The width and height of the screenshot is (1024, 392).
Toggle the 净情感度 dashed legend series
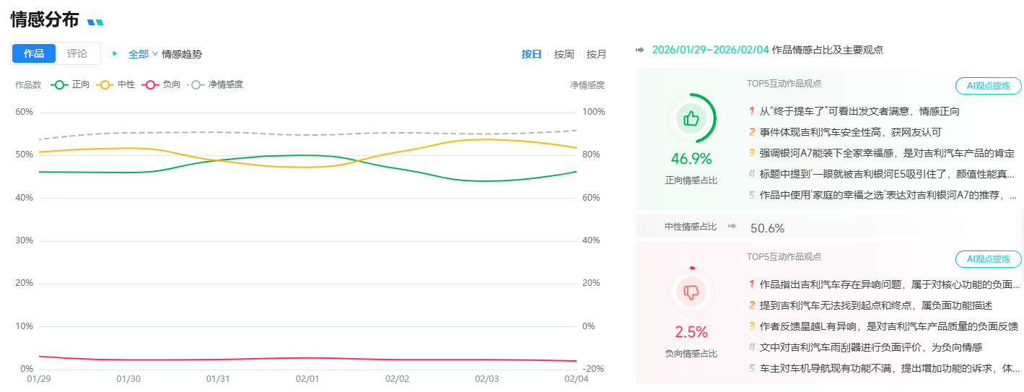point(216,84)
